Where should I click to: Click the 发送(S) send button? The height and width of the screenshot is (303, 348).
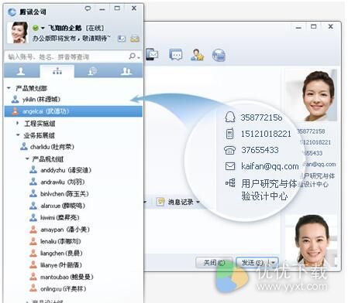pyautogui.click(x=253, y=263)
